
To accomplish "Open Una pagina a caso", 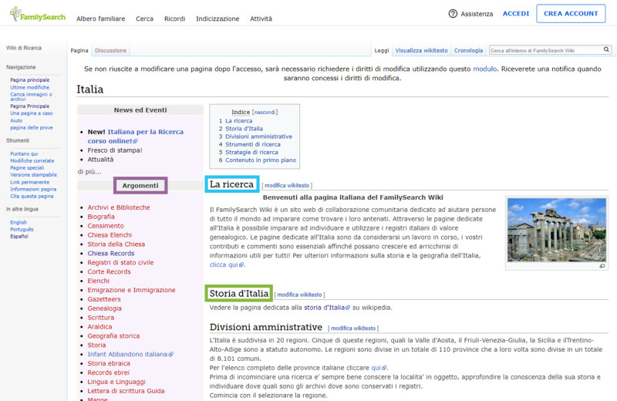I will coord(32,113).
